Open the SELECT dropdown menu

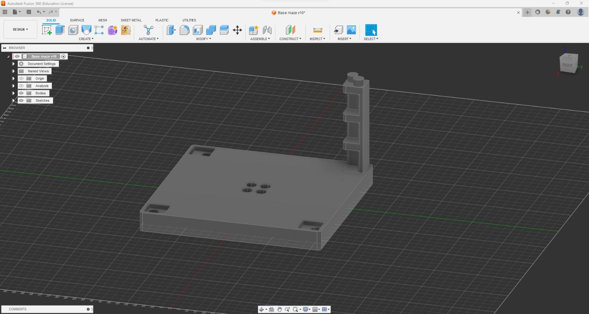click(371, 39)
